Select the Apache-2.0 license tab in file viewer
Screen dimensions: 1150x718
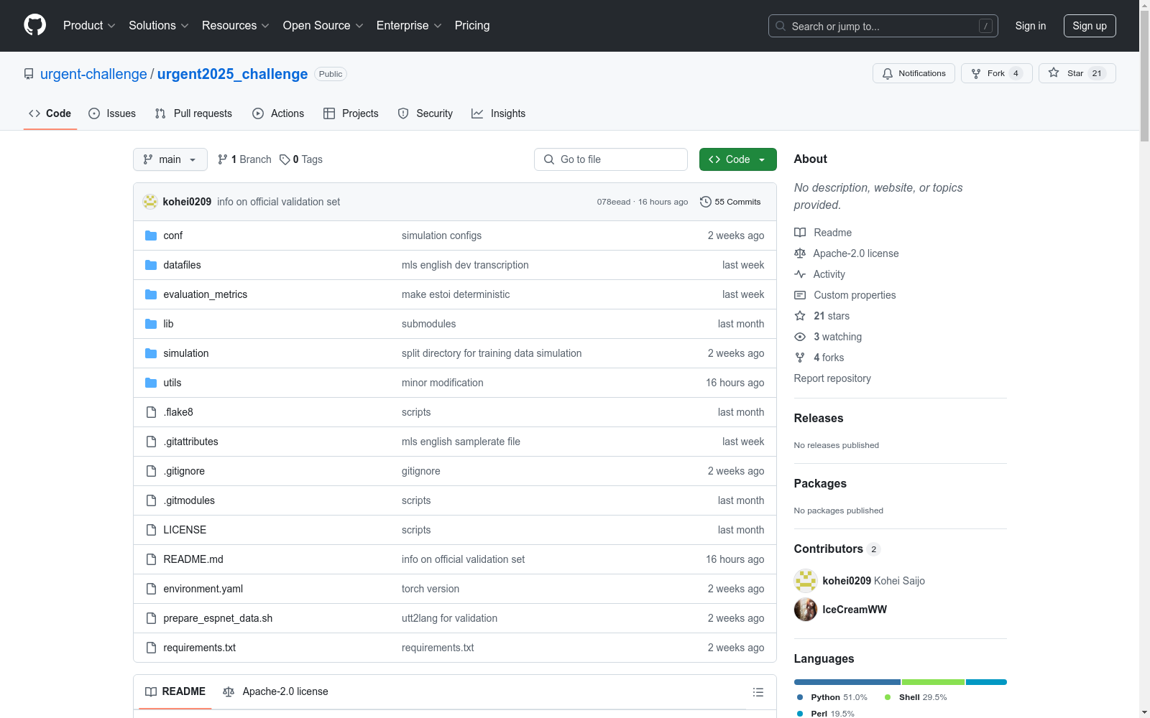pyautogui.click(x=276, y=691)
